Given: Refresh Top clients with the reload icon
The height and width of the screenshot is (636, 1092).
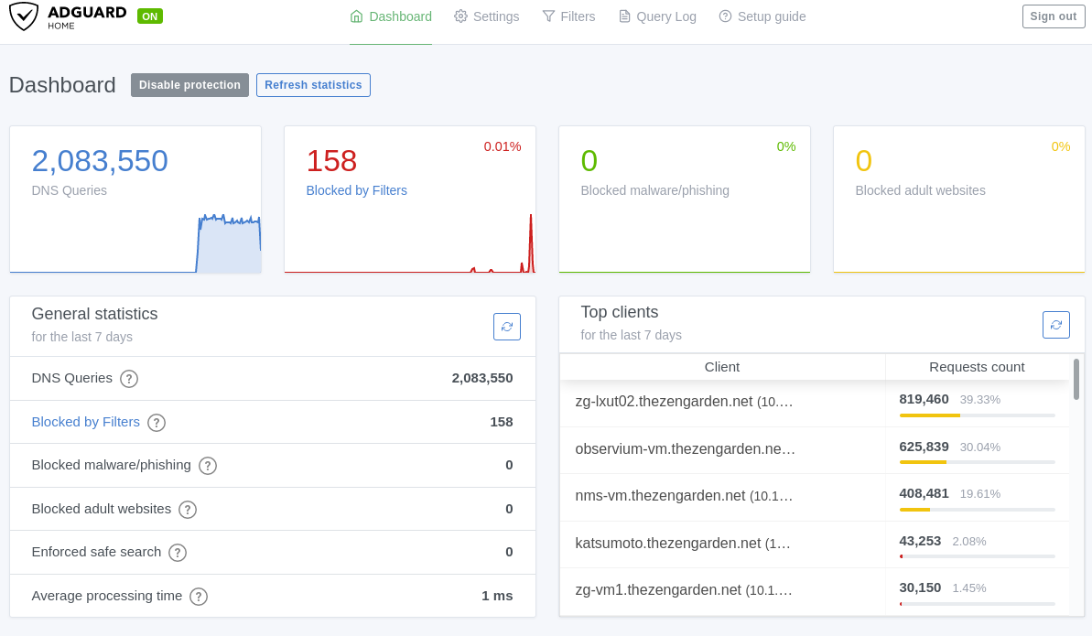Looking at the screenshot, I should (x=1055, y=325).
